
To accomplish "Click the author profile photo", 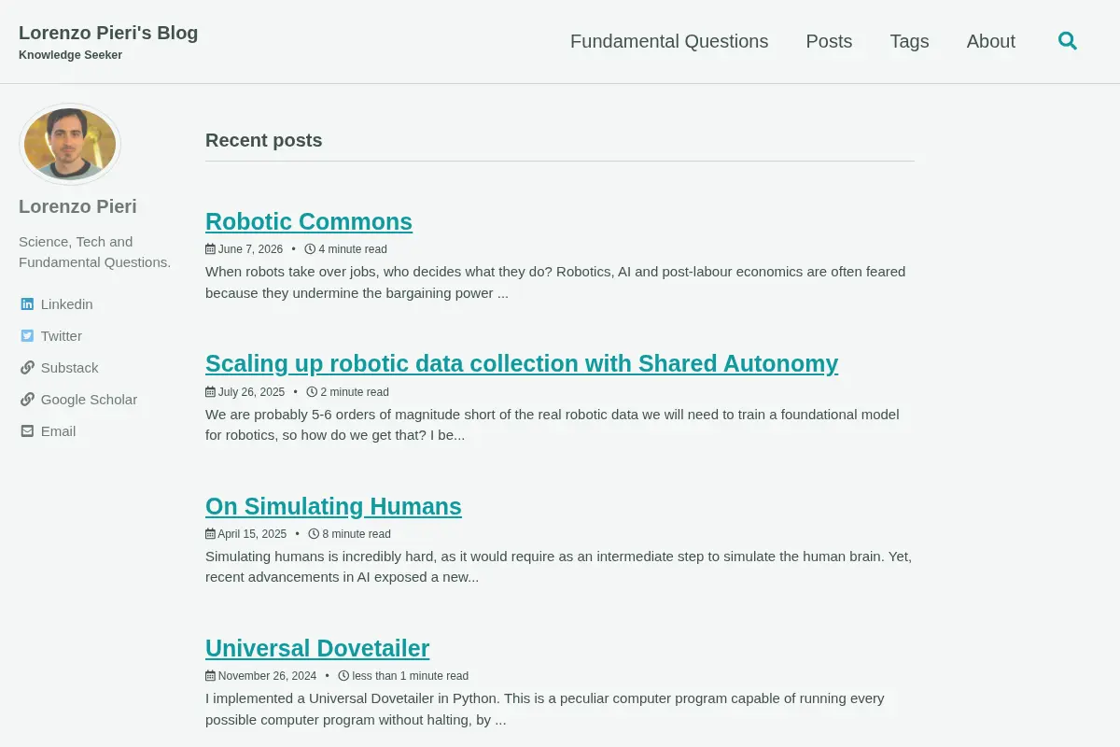I will pos(70,144).
